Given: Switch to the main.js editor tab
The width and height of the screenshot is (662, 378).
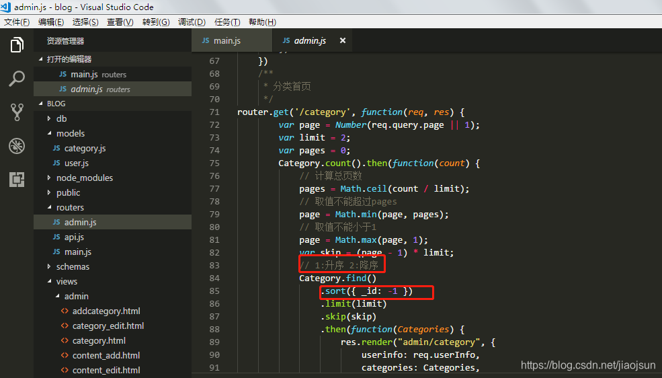Looking at the screenshot, I should 232,40.
